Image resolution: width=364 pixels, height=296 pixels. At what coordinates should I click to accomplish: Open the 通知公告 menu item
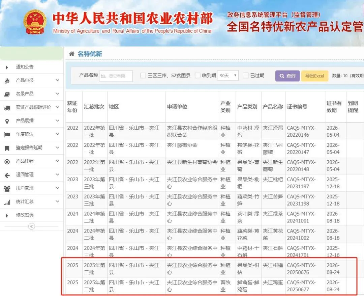(25, 67)
